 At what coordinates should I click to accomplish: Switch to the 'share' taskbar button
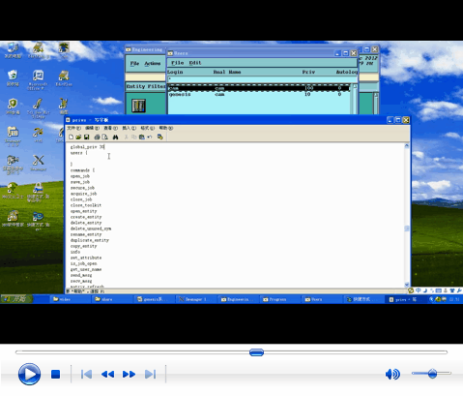(112, 299)
